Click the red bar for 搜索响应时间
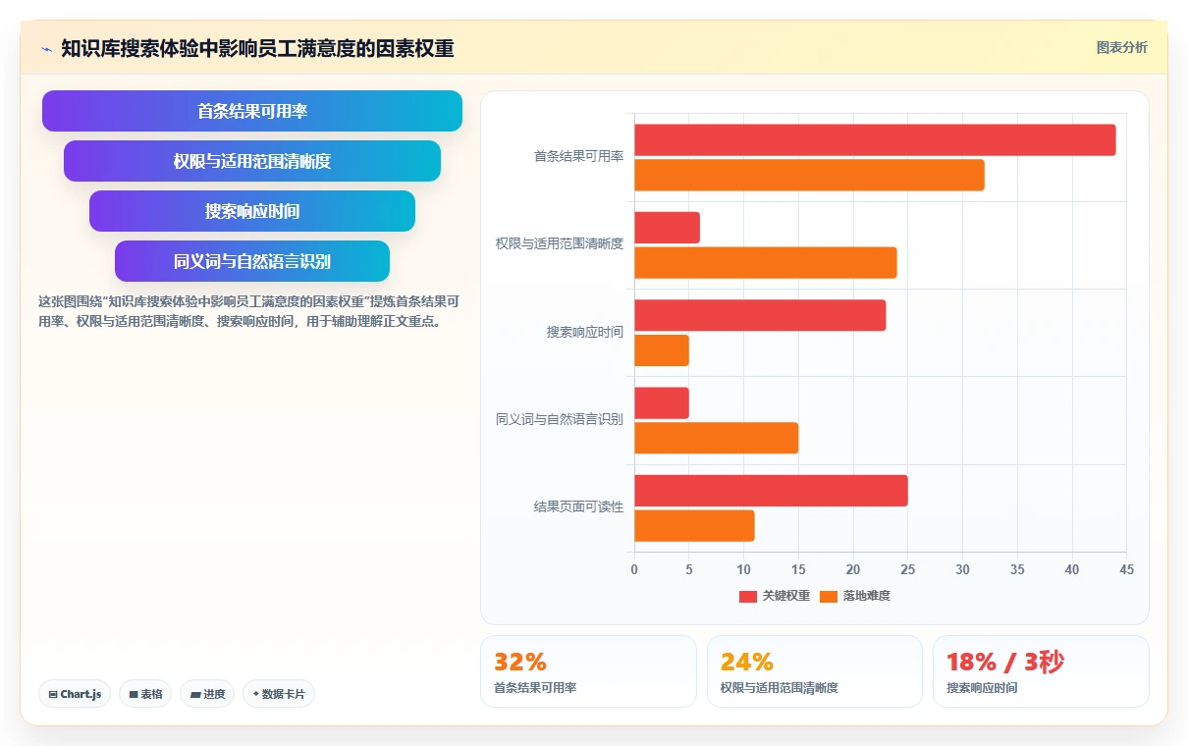Image resolution: width=1188 pixels, height=746 pixels. coord(760,315)
